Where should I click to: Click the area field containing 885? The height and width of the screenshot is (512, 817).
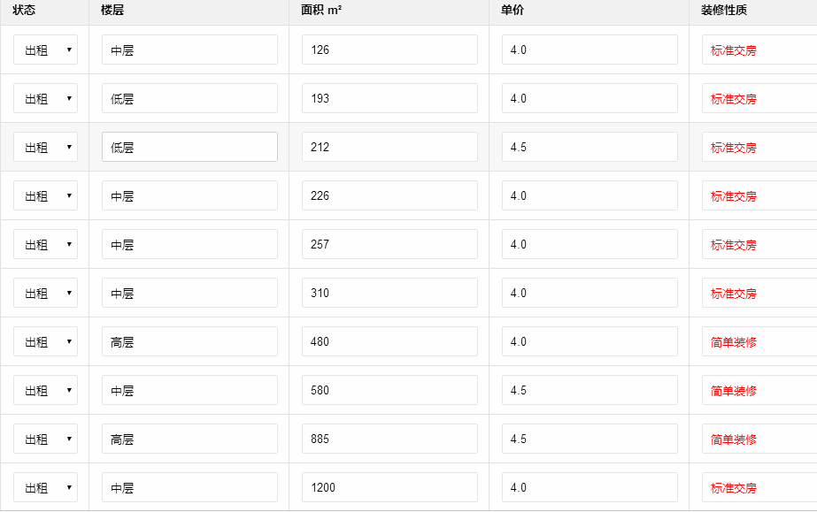click(389, 439)
